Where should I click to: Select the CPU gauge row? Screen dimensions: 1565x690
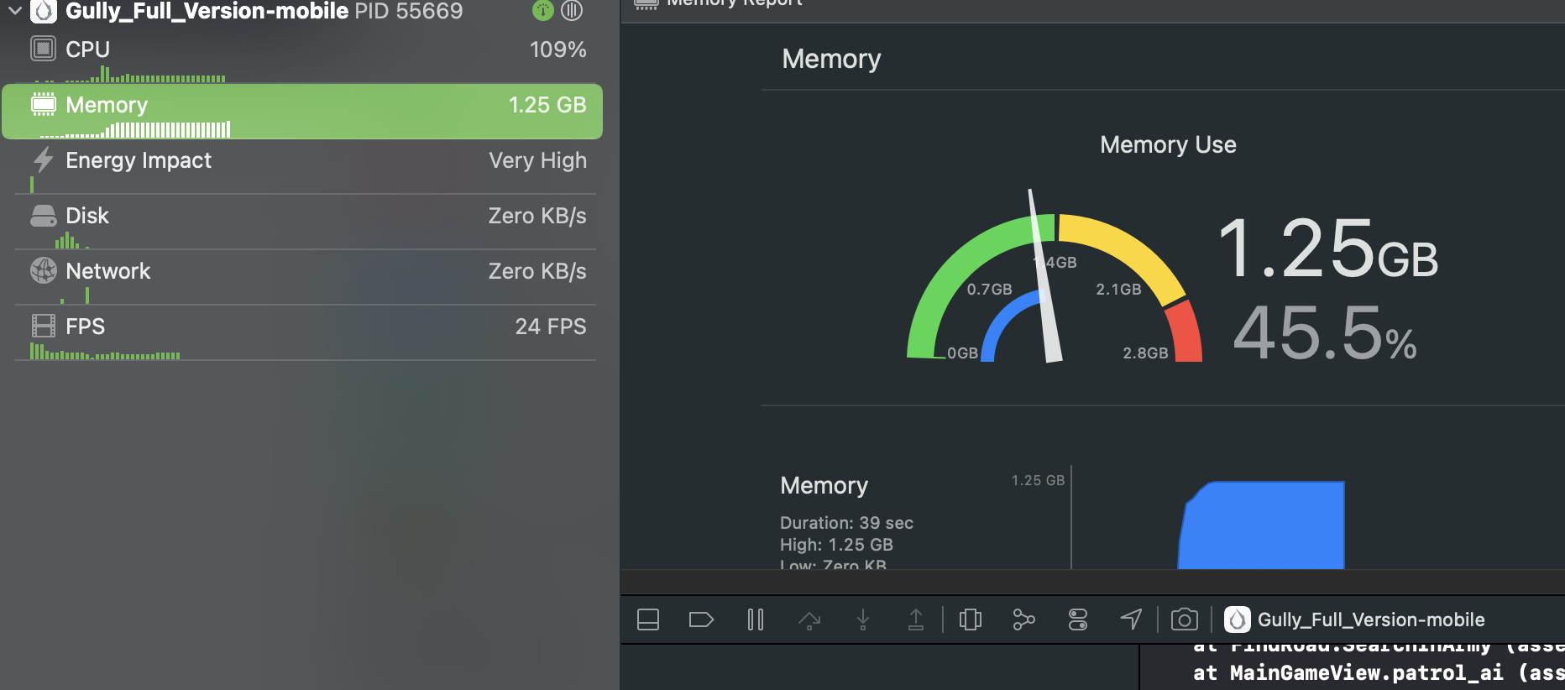point(302,50)
